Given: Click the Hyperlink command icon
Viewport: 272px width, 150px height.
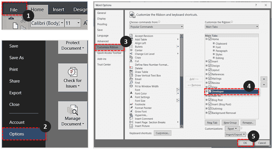Looking at the screenshot, I should point(131,115).
